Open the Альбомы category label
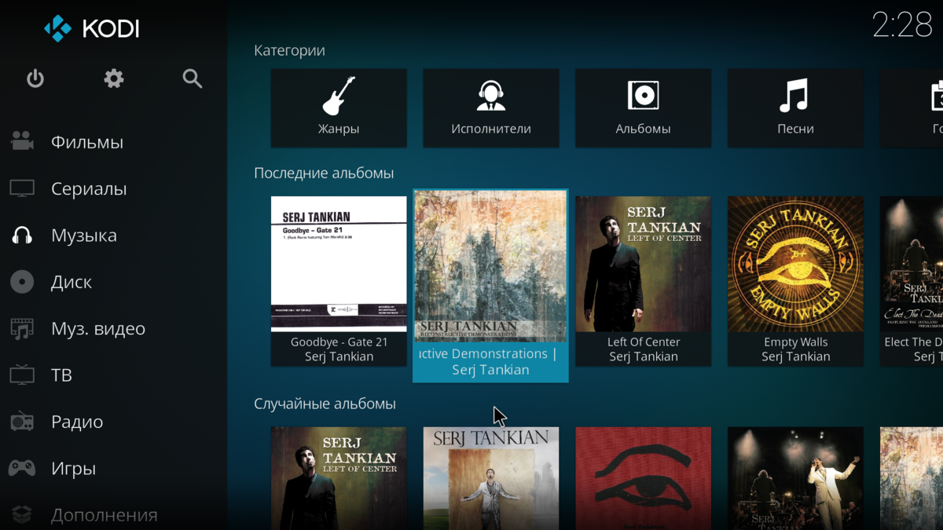This screenshot has width=943, height=530. pos(644,129)
